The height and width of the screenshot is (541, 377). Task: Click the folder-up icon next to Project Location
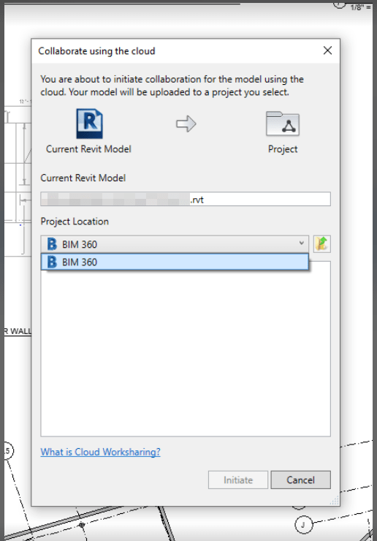tap(321, 244)
